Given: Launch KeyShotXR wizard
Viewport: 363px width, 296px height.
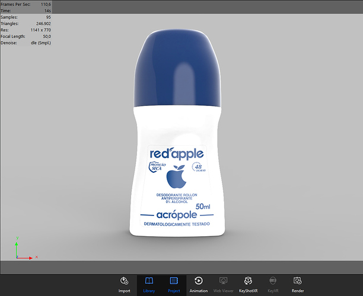Looking at the screenshot, I should click(x=248, y=285).
